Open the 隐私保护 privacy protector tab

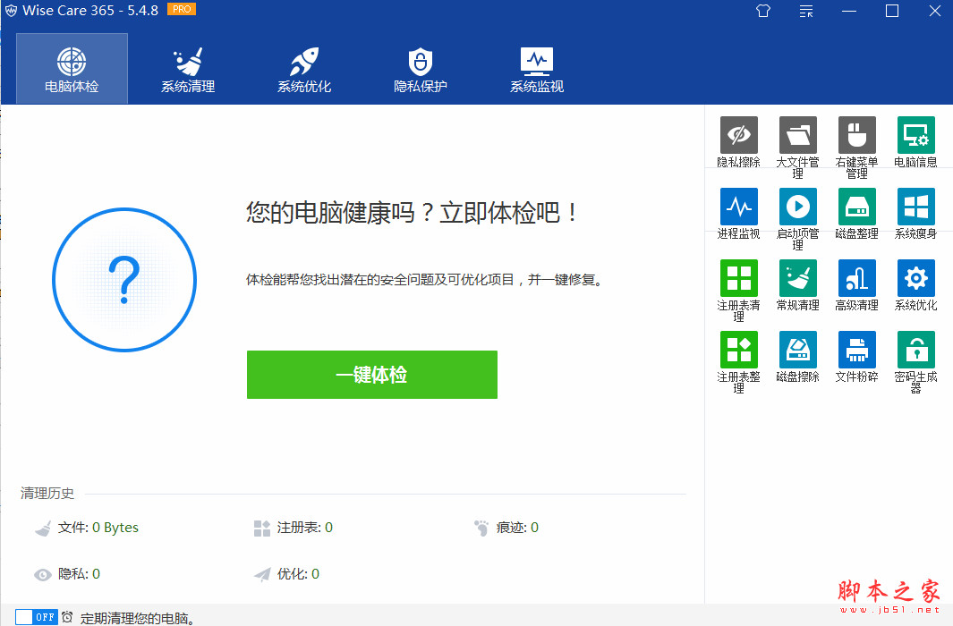[420, 69]
